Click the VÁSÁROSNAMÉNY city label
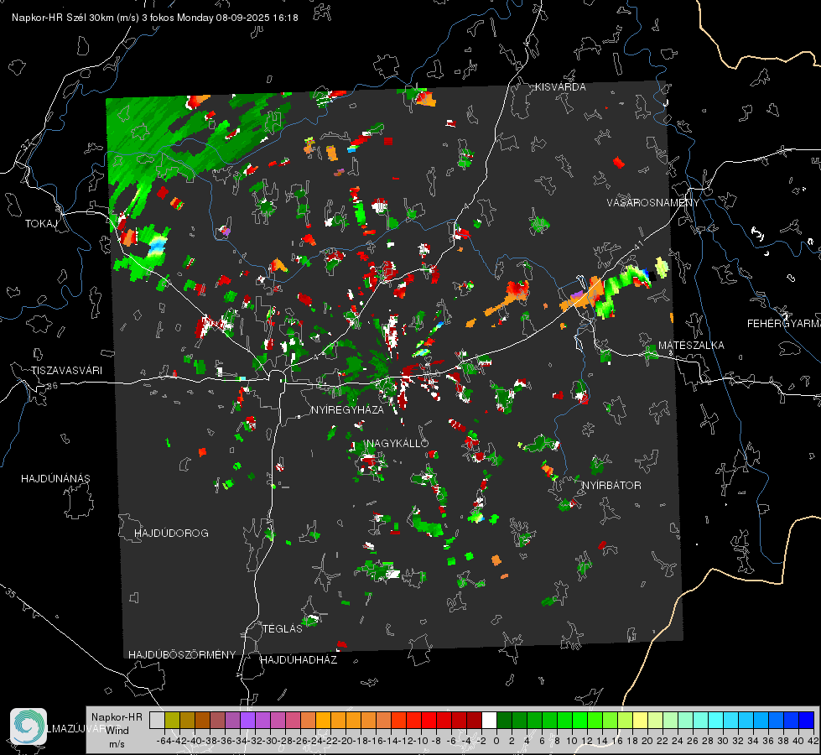821x755 pixels. [x=653, y=203]
